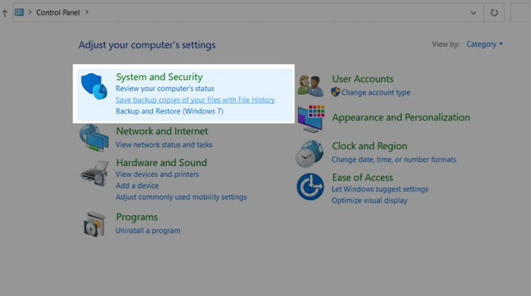The image size is (531, 296).
Task: Expand the address bar history dropdown
Action: [x=473, y=12]
